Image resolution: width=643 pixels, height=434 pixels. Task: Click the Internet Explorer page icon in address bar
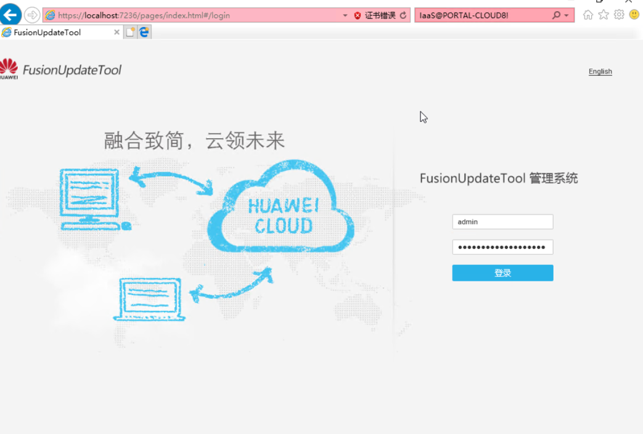coord(50,15)
